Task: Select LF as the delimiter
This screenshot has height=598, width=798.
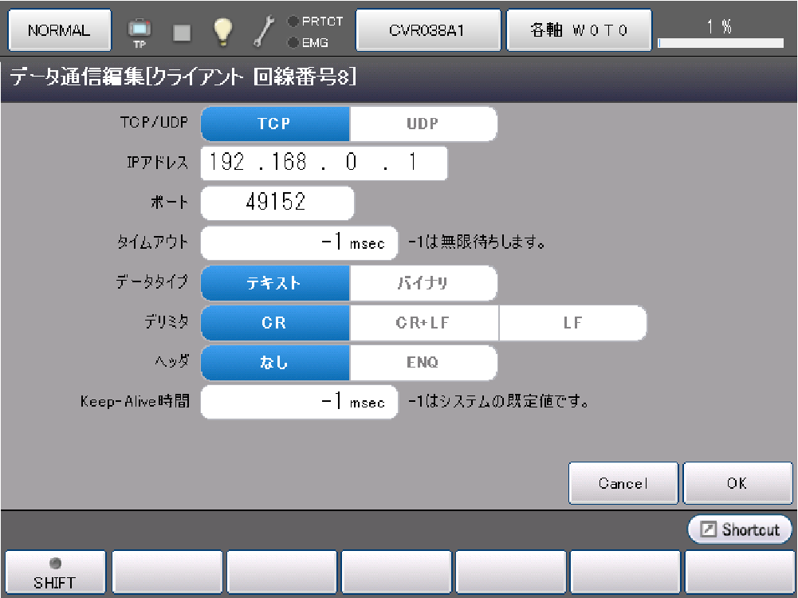Action: (572, 323)
